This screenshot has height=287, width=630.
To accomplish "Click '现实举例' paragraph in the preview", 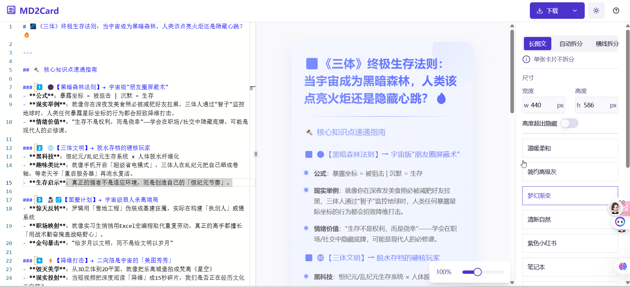I will pos(385,201).
